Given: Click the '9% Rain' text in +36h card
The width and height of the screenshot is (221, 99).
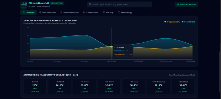Looking at the screenshot, I should (x=185, y=92).
